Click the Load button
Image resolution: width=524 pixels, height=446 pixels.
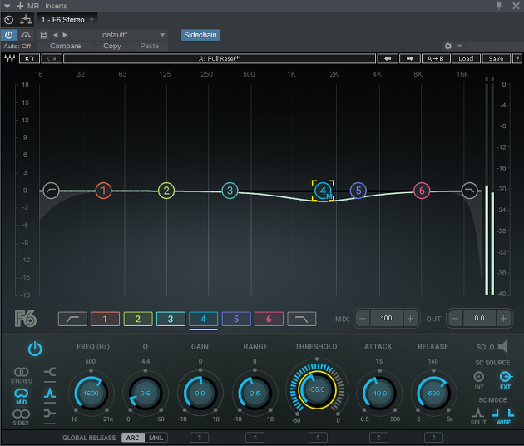point(466,59)
